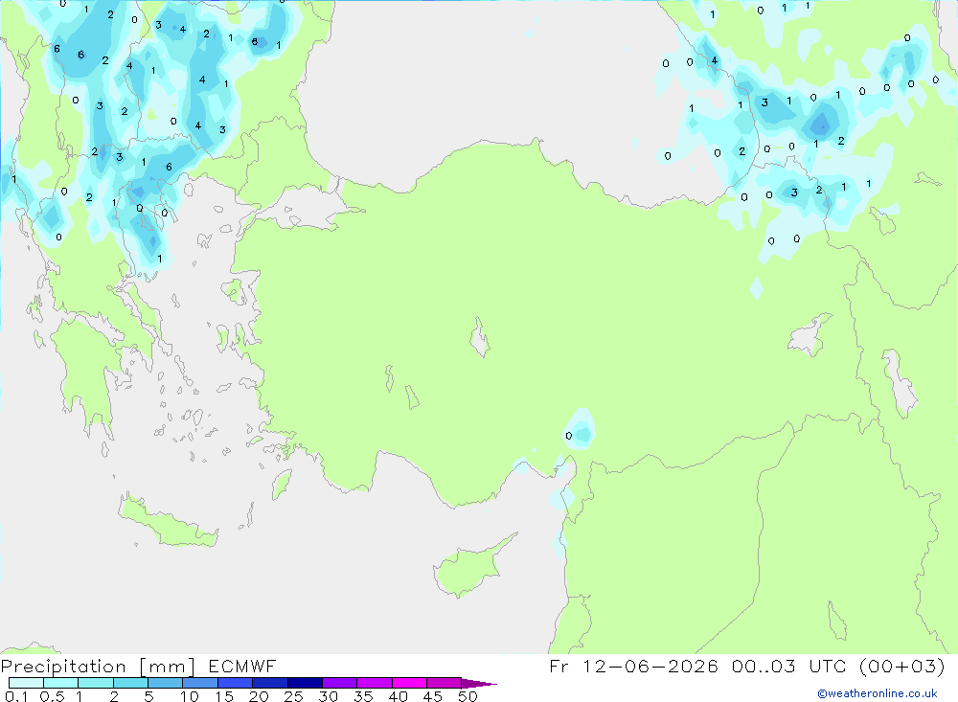Viewport: 958px width, 702px height.
Task: Select the 30–35 mm purple legend swatch
Action: point(339,683)
